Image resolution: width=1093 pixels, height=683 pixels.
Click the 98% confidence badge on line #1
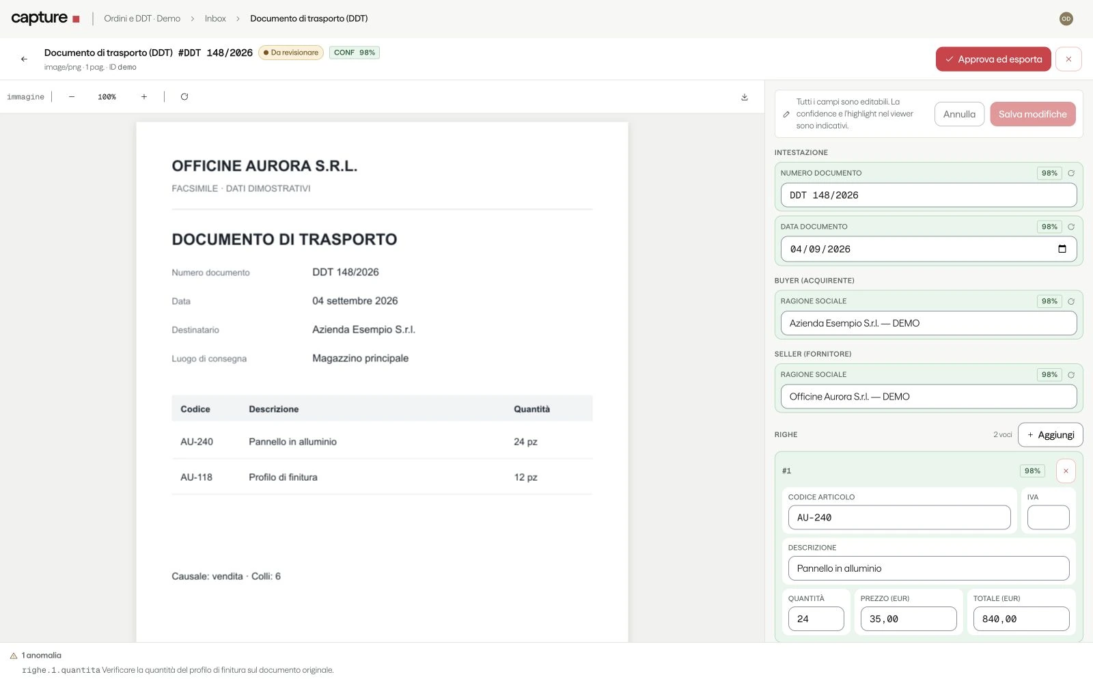(1032, 471)
